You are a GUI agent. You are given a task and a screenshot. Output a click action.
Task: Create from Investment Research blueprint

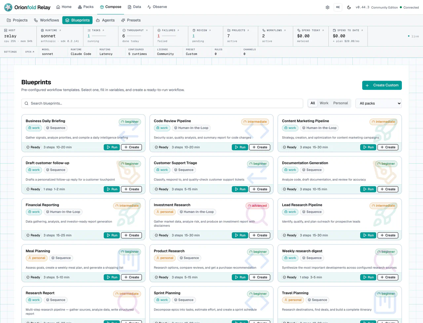point(259,235)
